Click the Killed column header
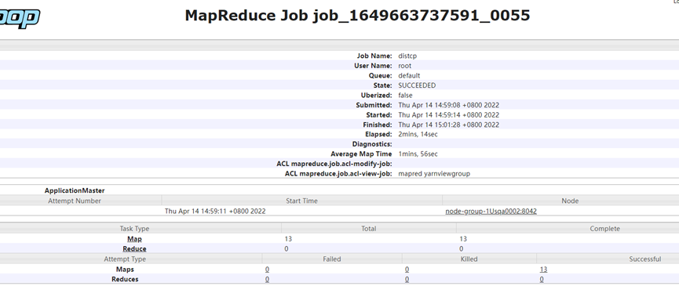Viewport: 679px width, 286px height. coord(469,259)
